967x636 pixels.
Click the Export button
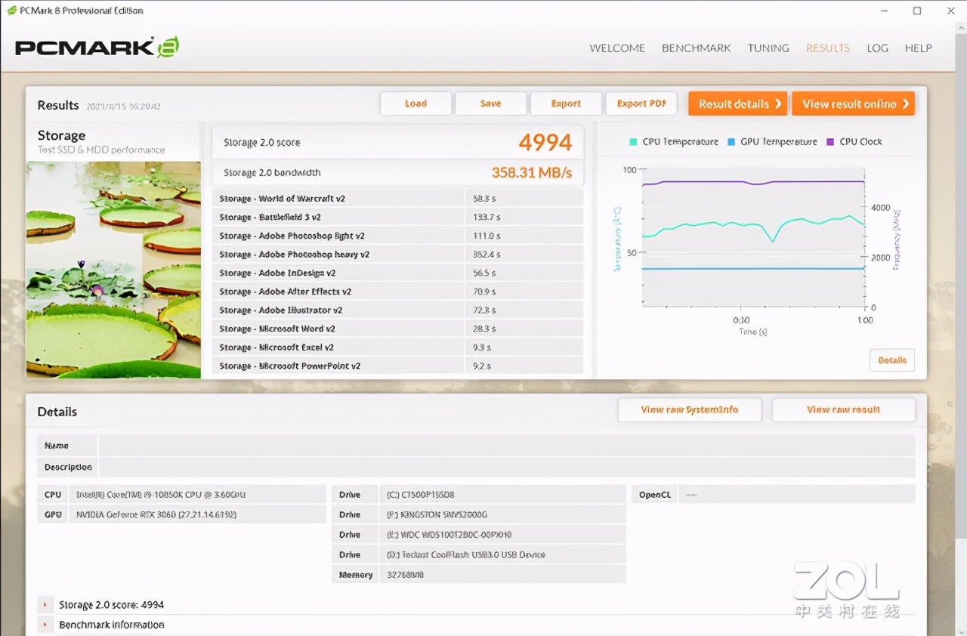[566, 103]
